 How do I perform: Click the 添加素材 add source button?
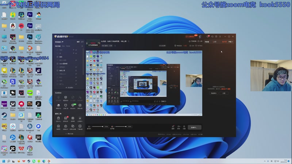pos(69,87)
